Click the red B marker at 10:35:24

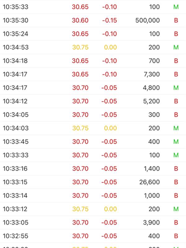point(176,34)
